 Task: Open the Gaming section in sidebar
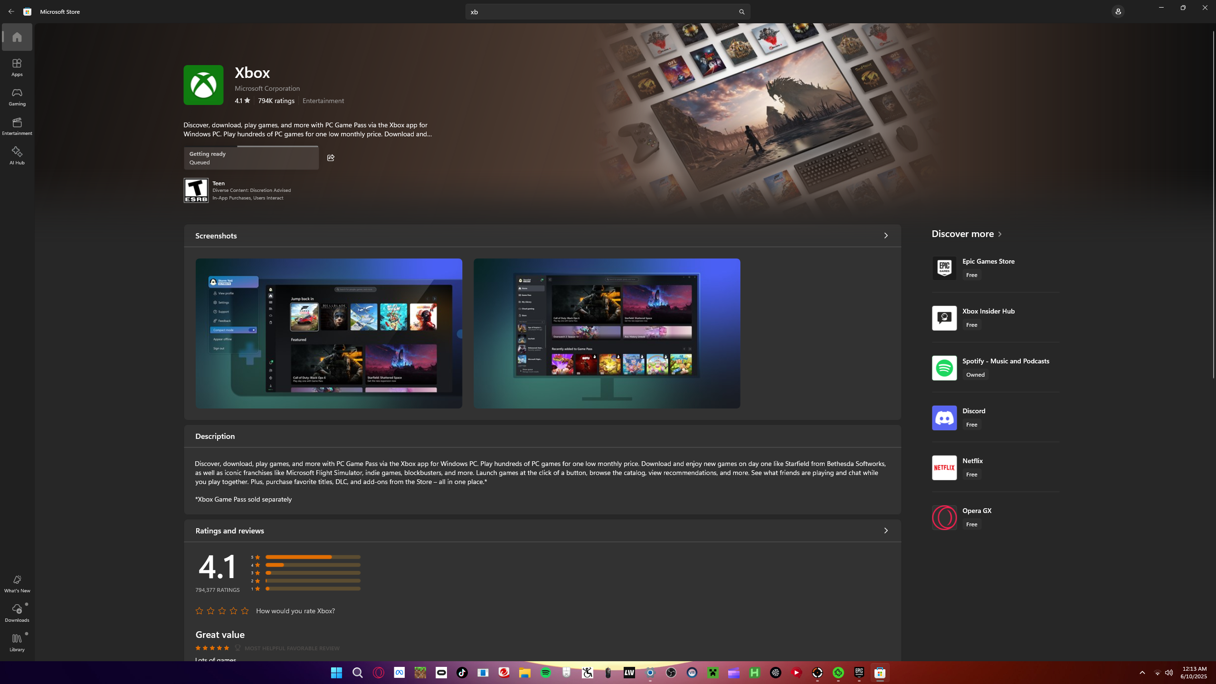17,96
